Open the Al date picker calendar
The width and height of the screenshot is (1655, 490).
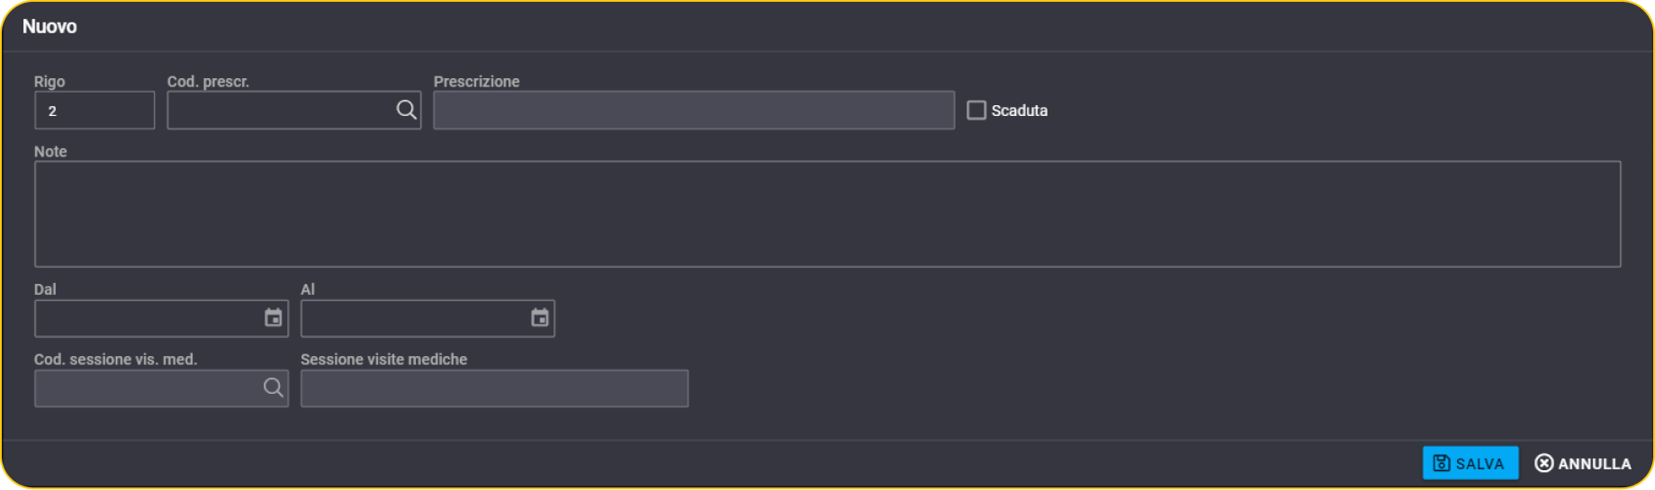click(x=539, y=317)
